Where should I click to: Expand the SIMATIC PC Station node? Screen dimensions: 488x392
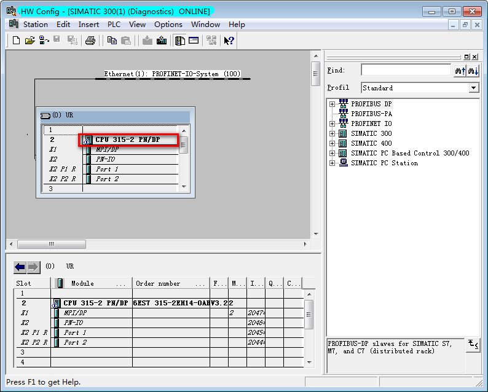coord(332,163)
